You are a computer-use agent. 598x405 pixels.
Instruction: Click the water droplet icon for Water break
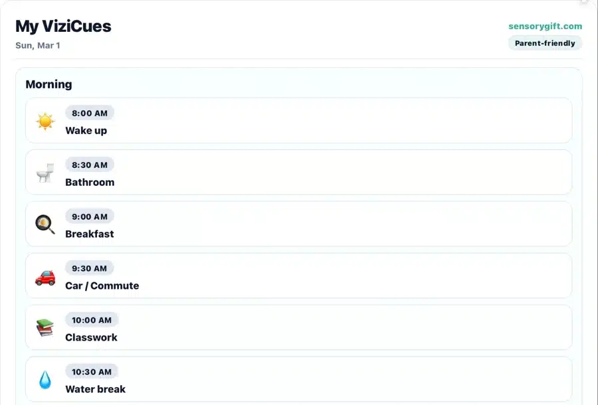(44, 380)
